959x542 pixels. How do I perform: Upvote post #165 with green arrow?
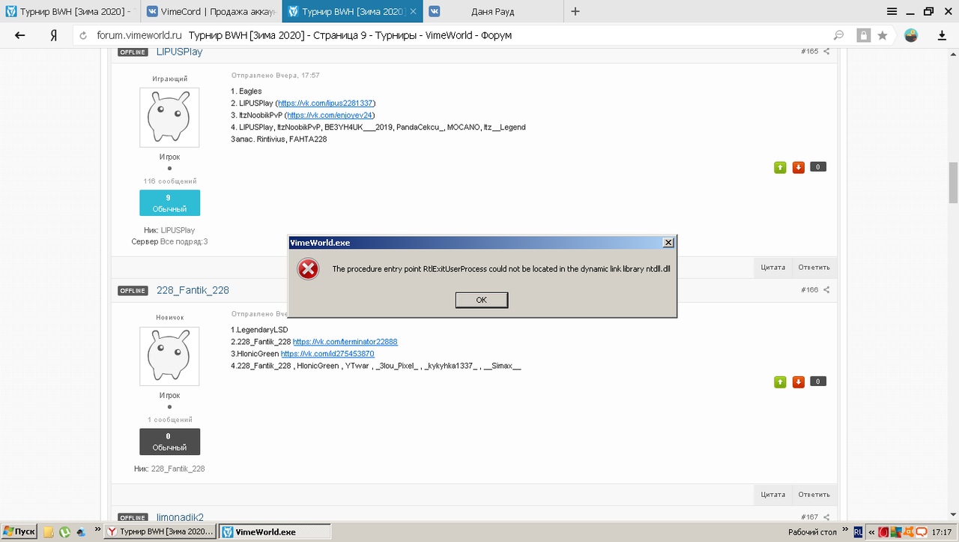pyautogui.click(x=780, y=167)
